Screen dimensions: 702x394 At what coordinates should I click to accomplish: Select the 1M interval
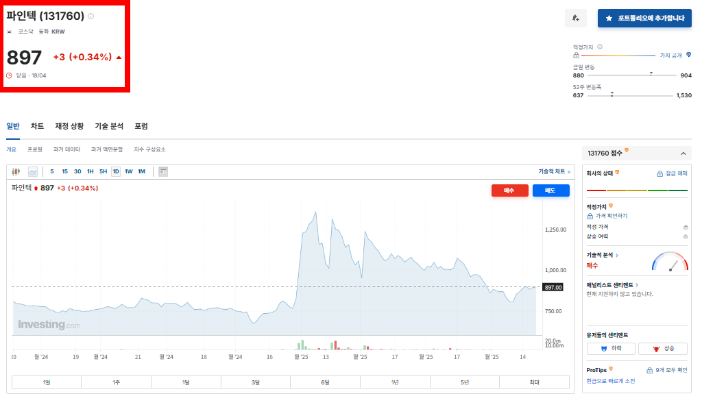point(142,171)
